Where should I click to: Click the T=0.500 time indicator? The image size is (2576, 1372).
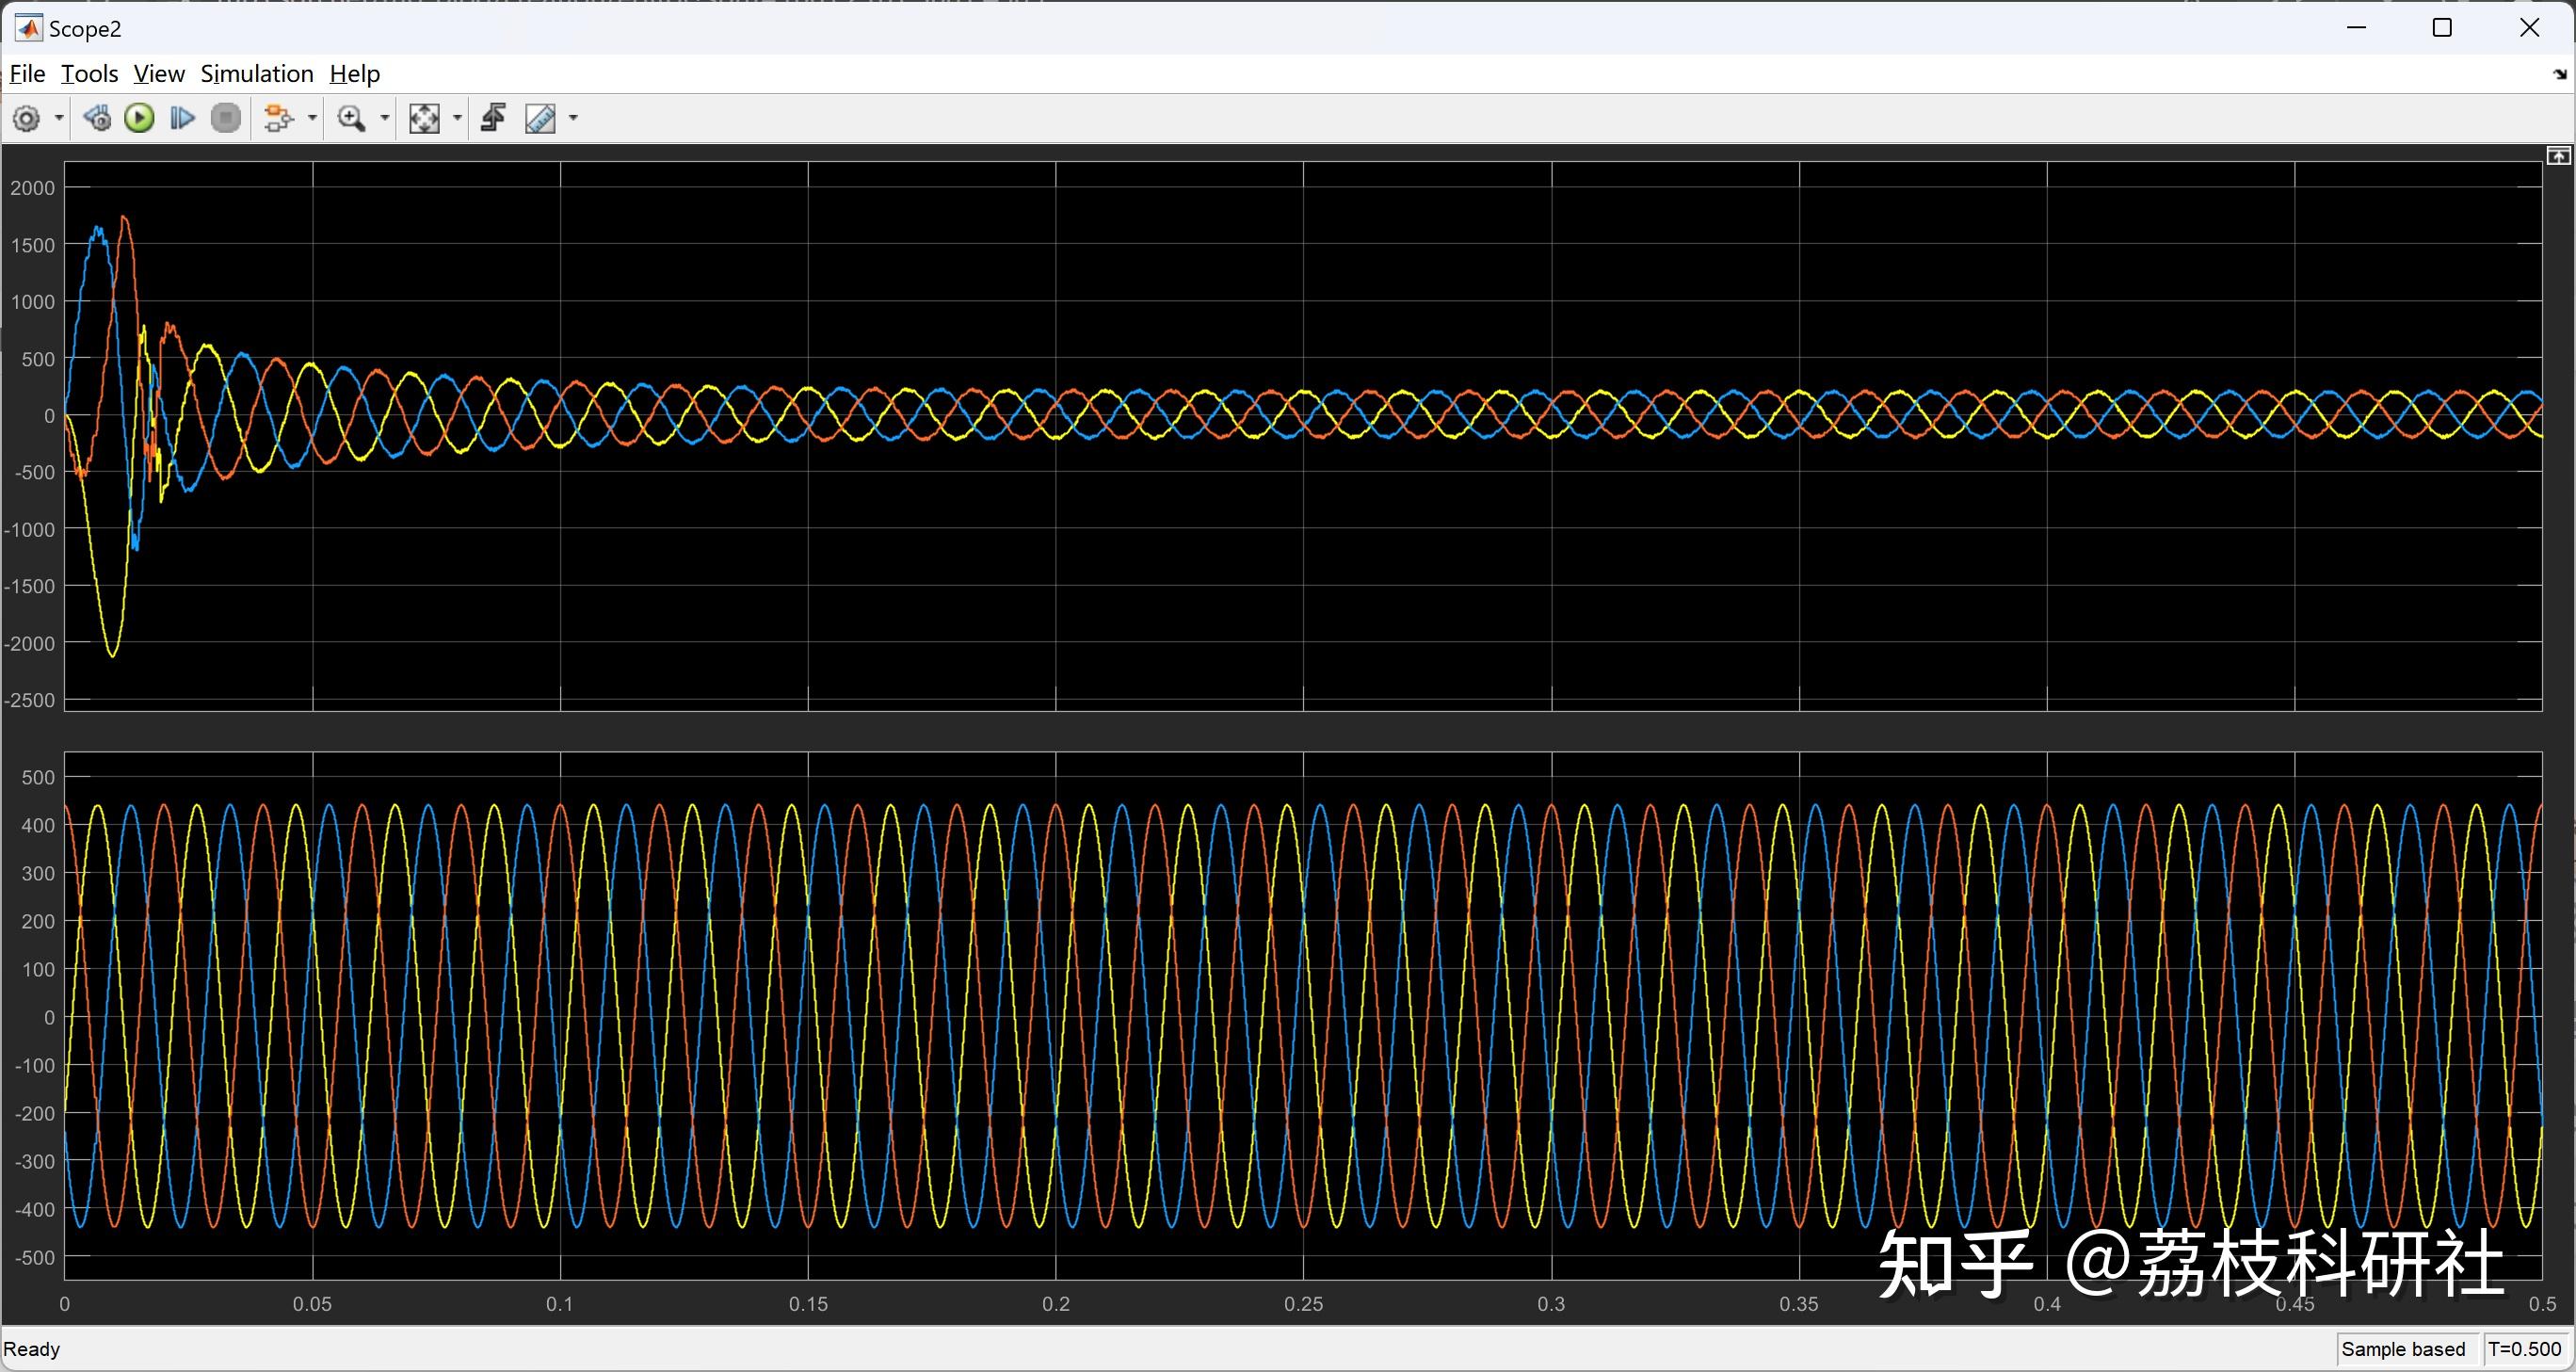[2527, 1348]
